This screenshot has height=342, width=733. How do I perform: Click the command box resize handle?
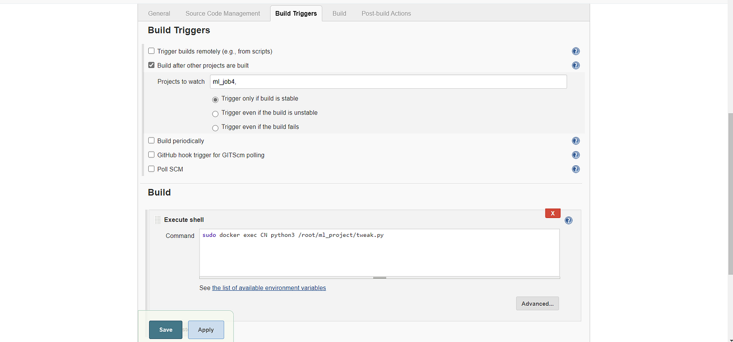click(x=379, y=278)
